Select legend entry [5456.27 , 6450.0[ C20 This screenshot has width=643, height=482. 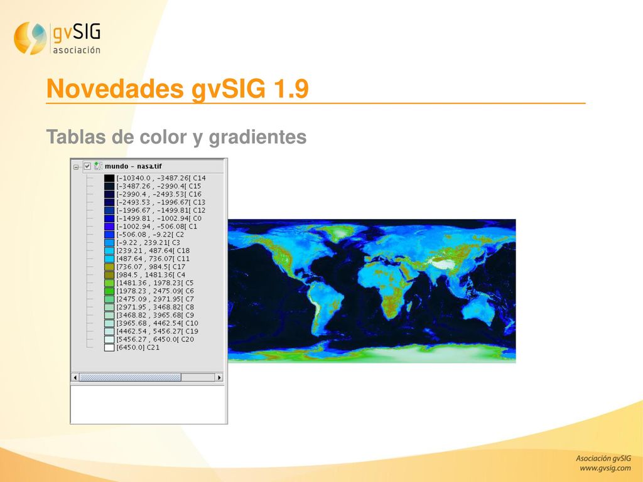(x=156, y=340)
